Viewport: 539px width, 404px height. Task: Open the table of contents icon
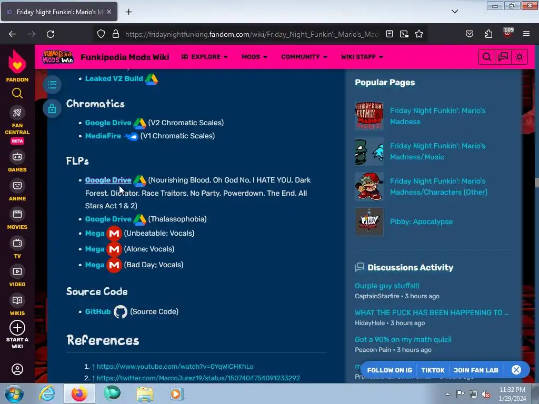[52, 85]
